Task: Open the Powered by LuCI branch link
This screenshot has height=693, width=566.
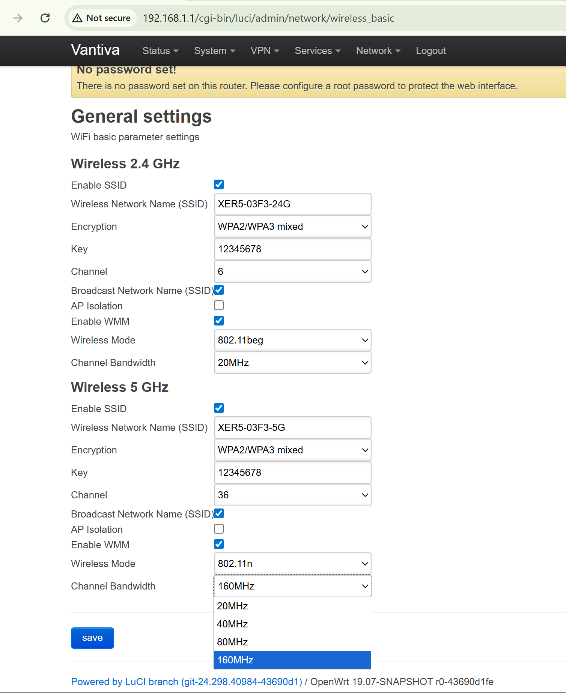Action: (x=187, y=682)
